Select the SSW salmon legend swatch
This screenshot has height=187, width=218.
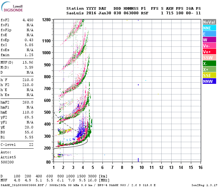point(209,58)
